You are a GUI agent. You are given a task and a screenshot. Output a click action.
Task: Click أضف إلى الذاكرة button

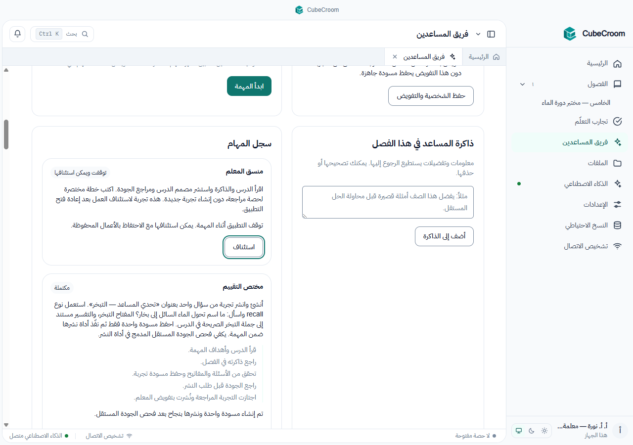(444, 236)
